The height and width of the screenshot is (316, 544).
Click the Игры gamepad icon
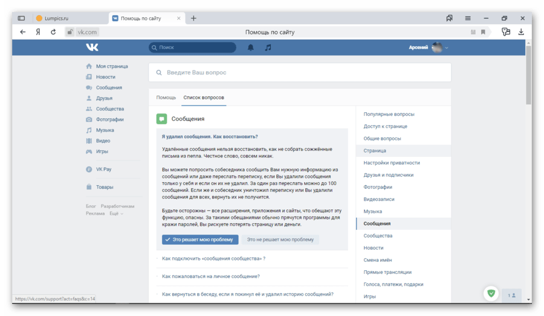point(89,151)
